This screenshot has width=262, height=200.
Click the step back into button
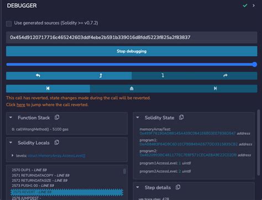pyautogui.click(x=101, y=76)
